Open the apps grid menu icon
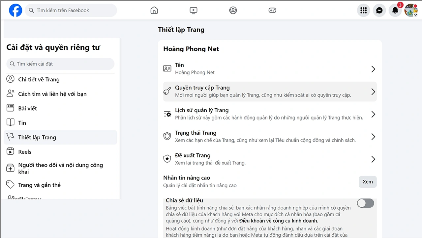Image resolution: width=422 pixels, height=238 pixels. pos(364,11)
